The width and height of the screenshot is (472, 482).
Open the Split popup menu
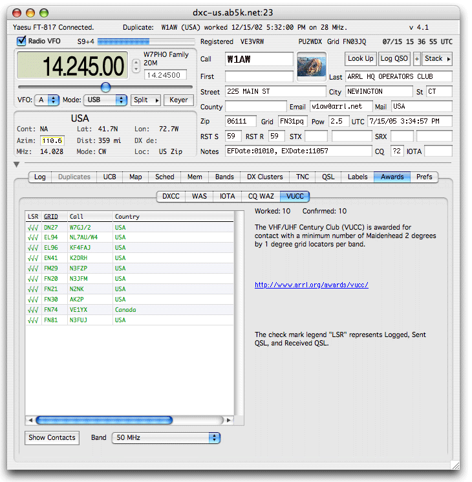pyautogui.click(x=145, y=100)
